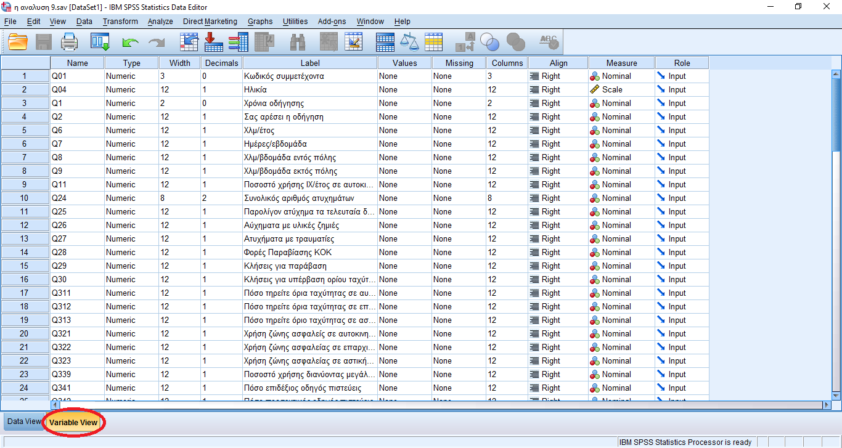
Task: Undo the last action with green arrow
Action: click(130, 43)
